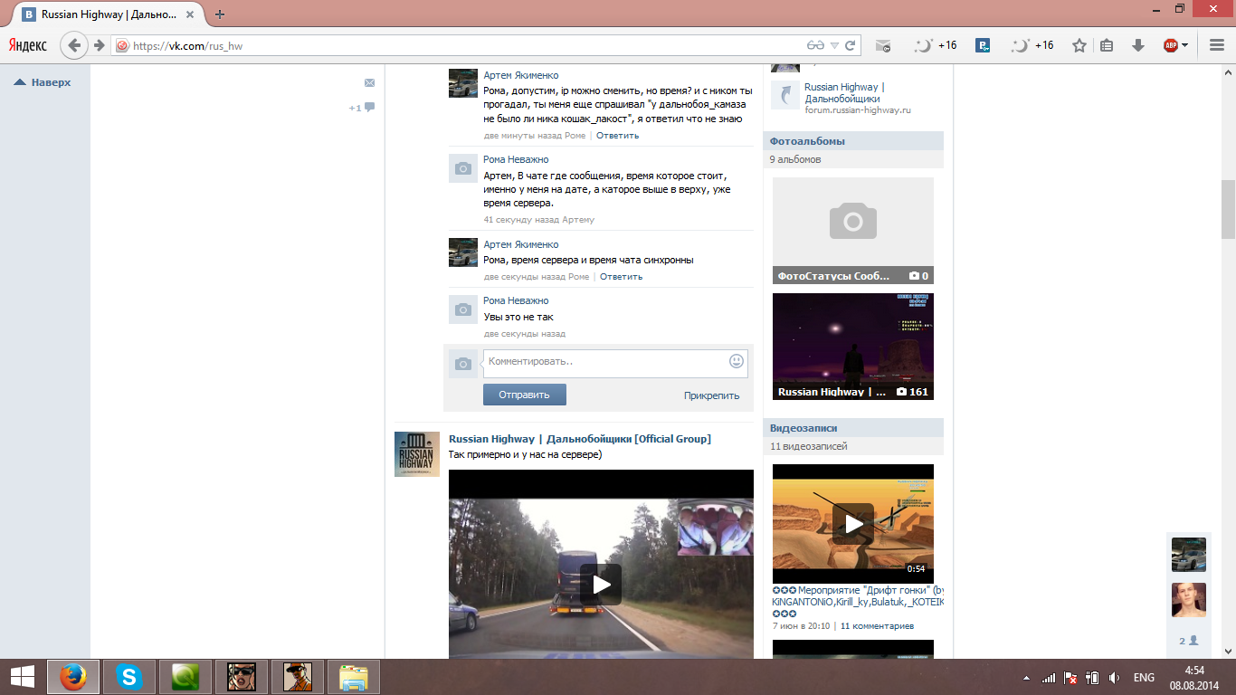Open the volume speaker tray icon
The image size is (1236, 695).
[1114, 677]
